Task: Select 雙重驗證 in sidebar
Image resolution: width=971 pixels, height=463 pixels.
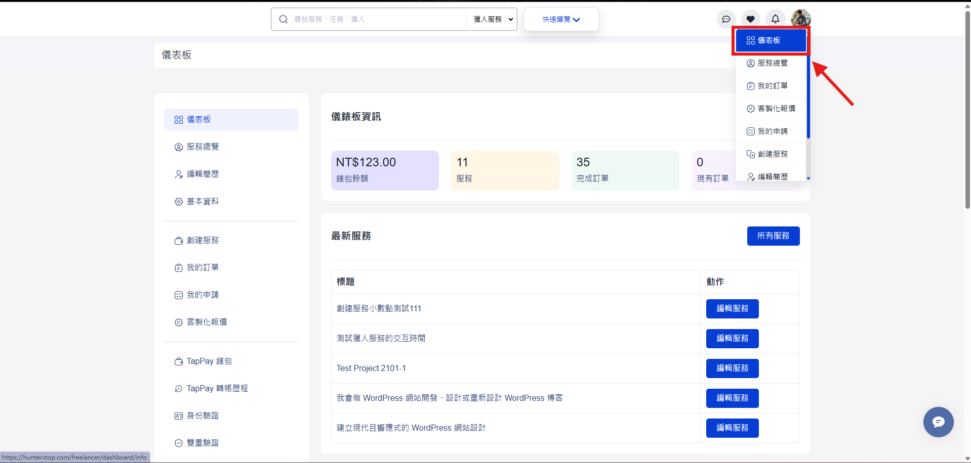Action: point(203,443)
